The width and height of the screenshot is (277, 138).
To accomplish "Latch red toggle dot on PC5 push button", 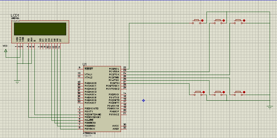I will point(203,92).
